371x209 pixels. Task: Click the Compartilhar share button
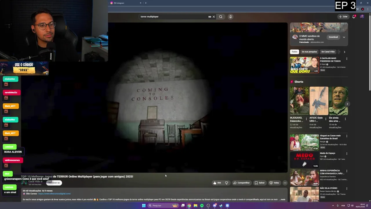tap(241, 183)
